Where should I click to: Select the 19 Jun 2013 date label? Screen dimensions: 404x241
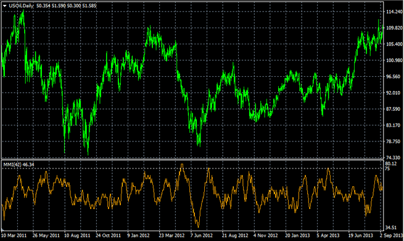point(361,235)
